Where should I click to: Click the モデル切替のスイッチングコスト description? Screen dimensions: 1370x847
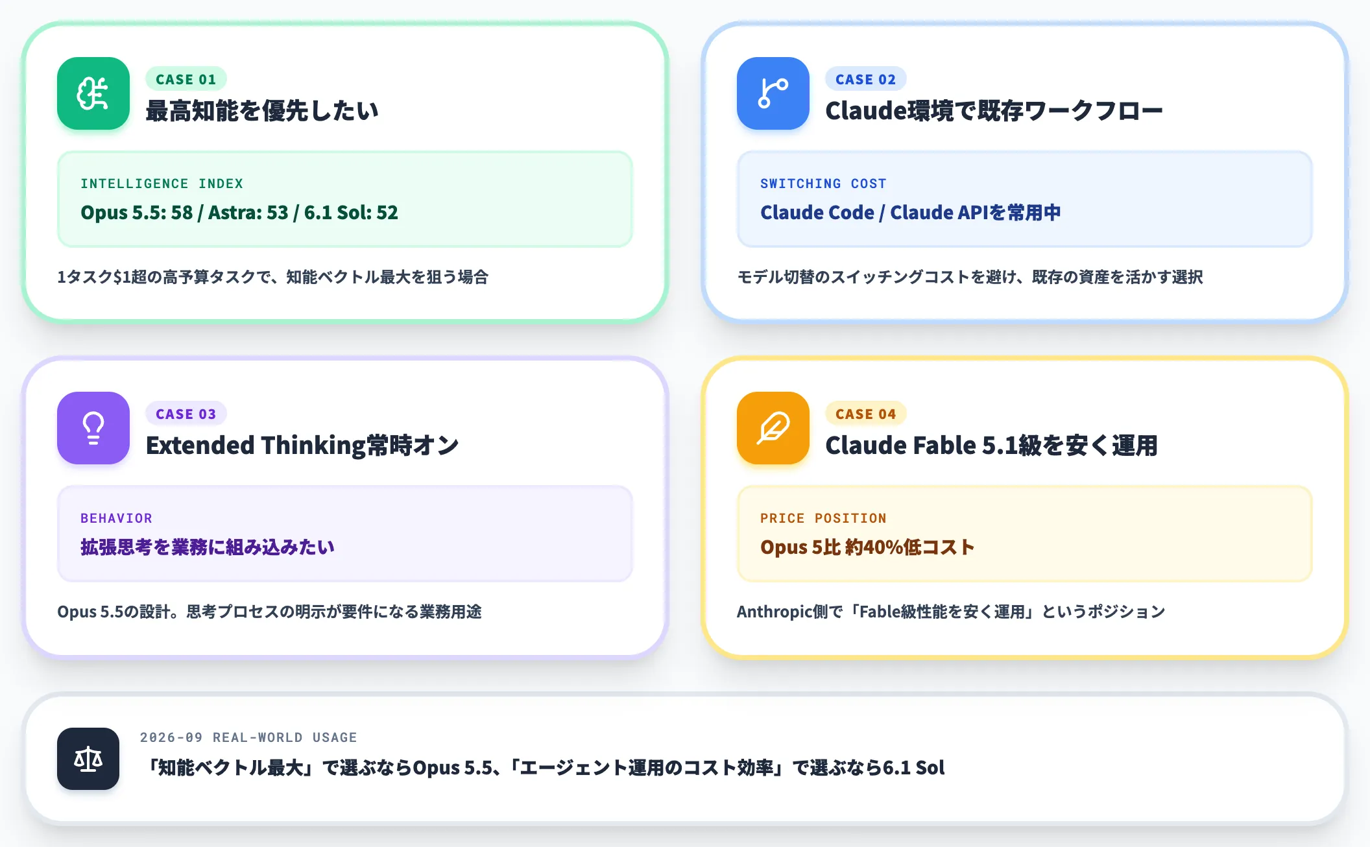[x=970, y=277]
